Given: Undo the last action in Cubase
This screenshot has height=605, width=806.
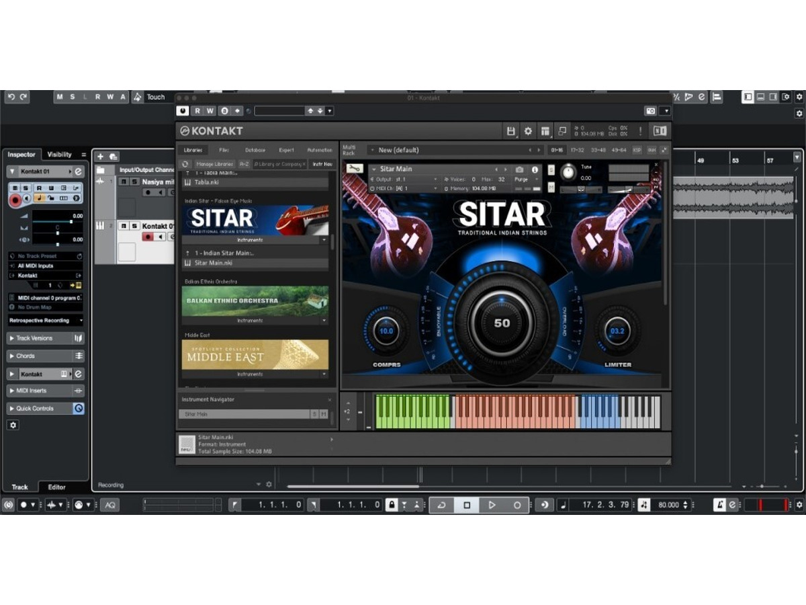Looking at the screenshot, I should click(x=11, y=97).
